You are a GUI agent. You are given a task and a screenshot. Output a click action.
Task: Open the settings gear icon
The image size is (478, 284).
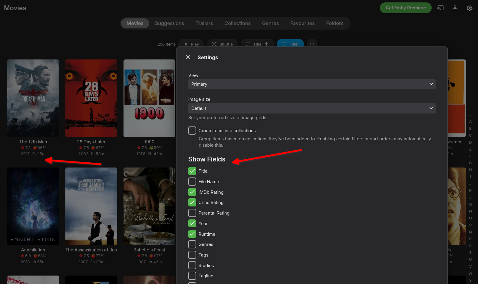(470, 8)
